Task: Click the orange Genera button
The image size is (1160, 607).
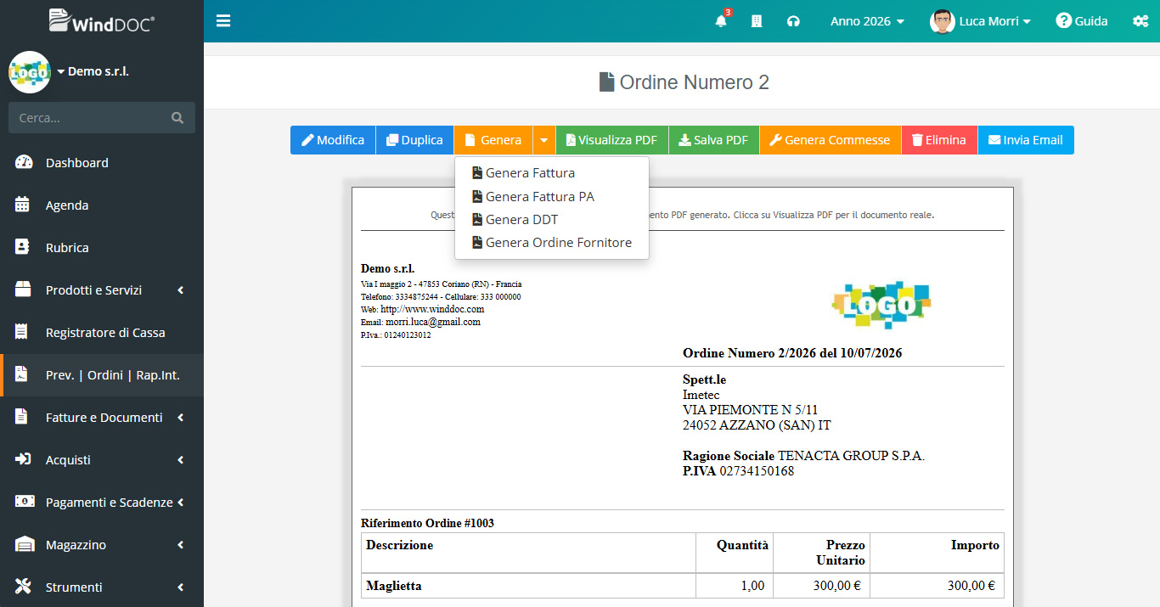Action: point(493,140)
